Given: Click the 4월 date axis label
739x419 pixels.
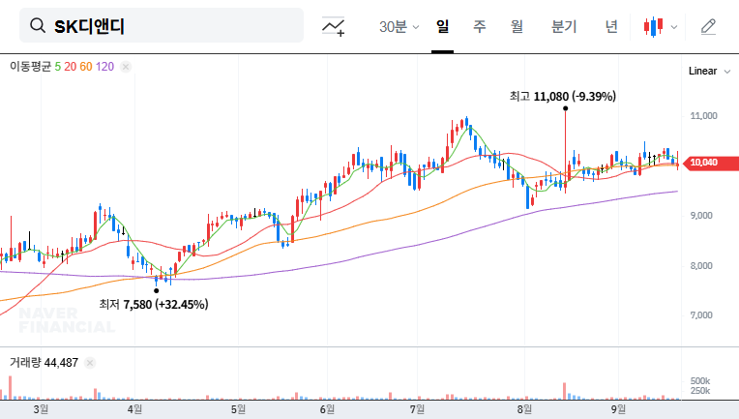Looking at the screenshot, I should (134, 409).
